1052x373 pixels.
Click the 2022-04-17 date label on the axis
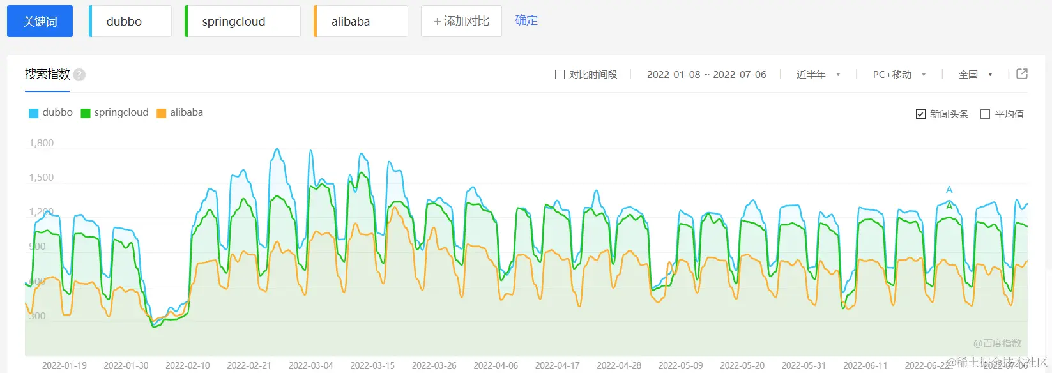[x=558, y=365]
